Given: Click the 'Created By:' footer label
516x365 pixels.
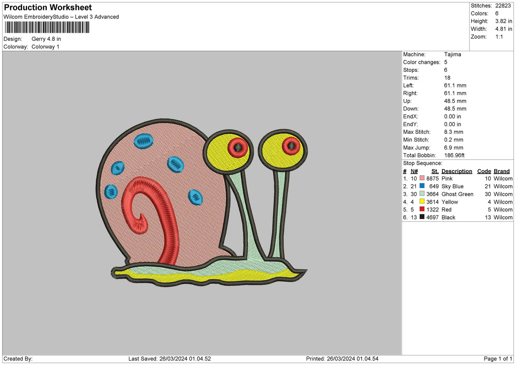Looking at the screenshot, I should click(x=18, y=359).
